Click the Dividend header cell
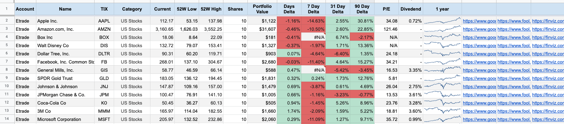564x124 pixels. coord(410,9)
